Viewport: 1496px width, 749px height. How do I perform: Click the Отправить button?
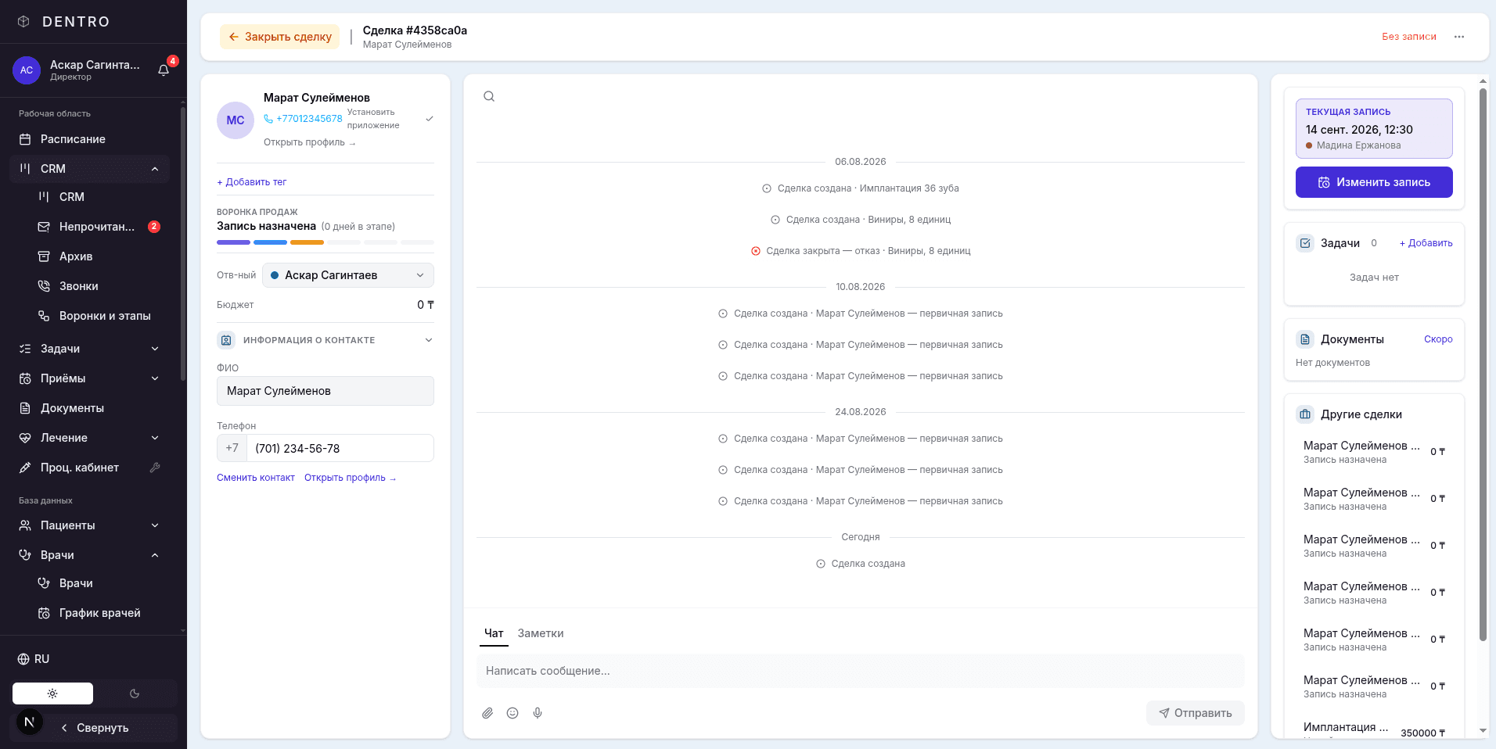(1196, 713)
